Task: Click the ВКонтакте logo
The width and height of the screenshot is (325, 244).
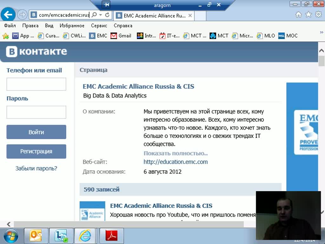Action: [x=36, y=51]
